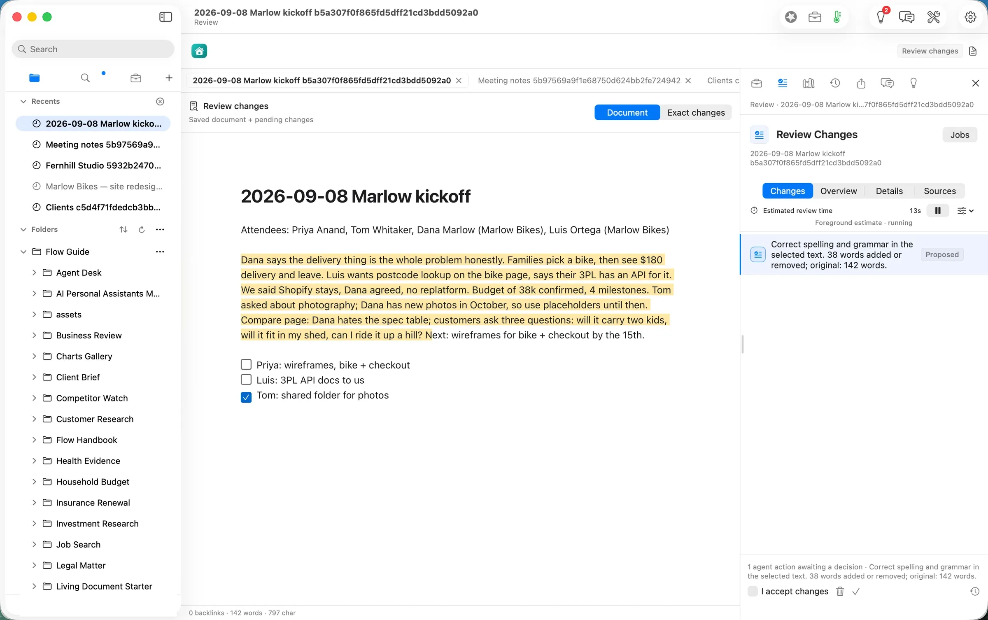Sort folders with the up-down arrows icon
Screen dimensions: 988x620
coord(123,229)
